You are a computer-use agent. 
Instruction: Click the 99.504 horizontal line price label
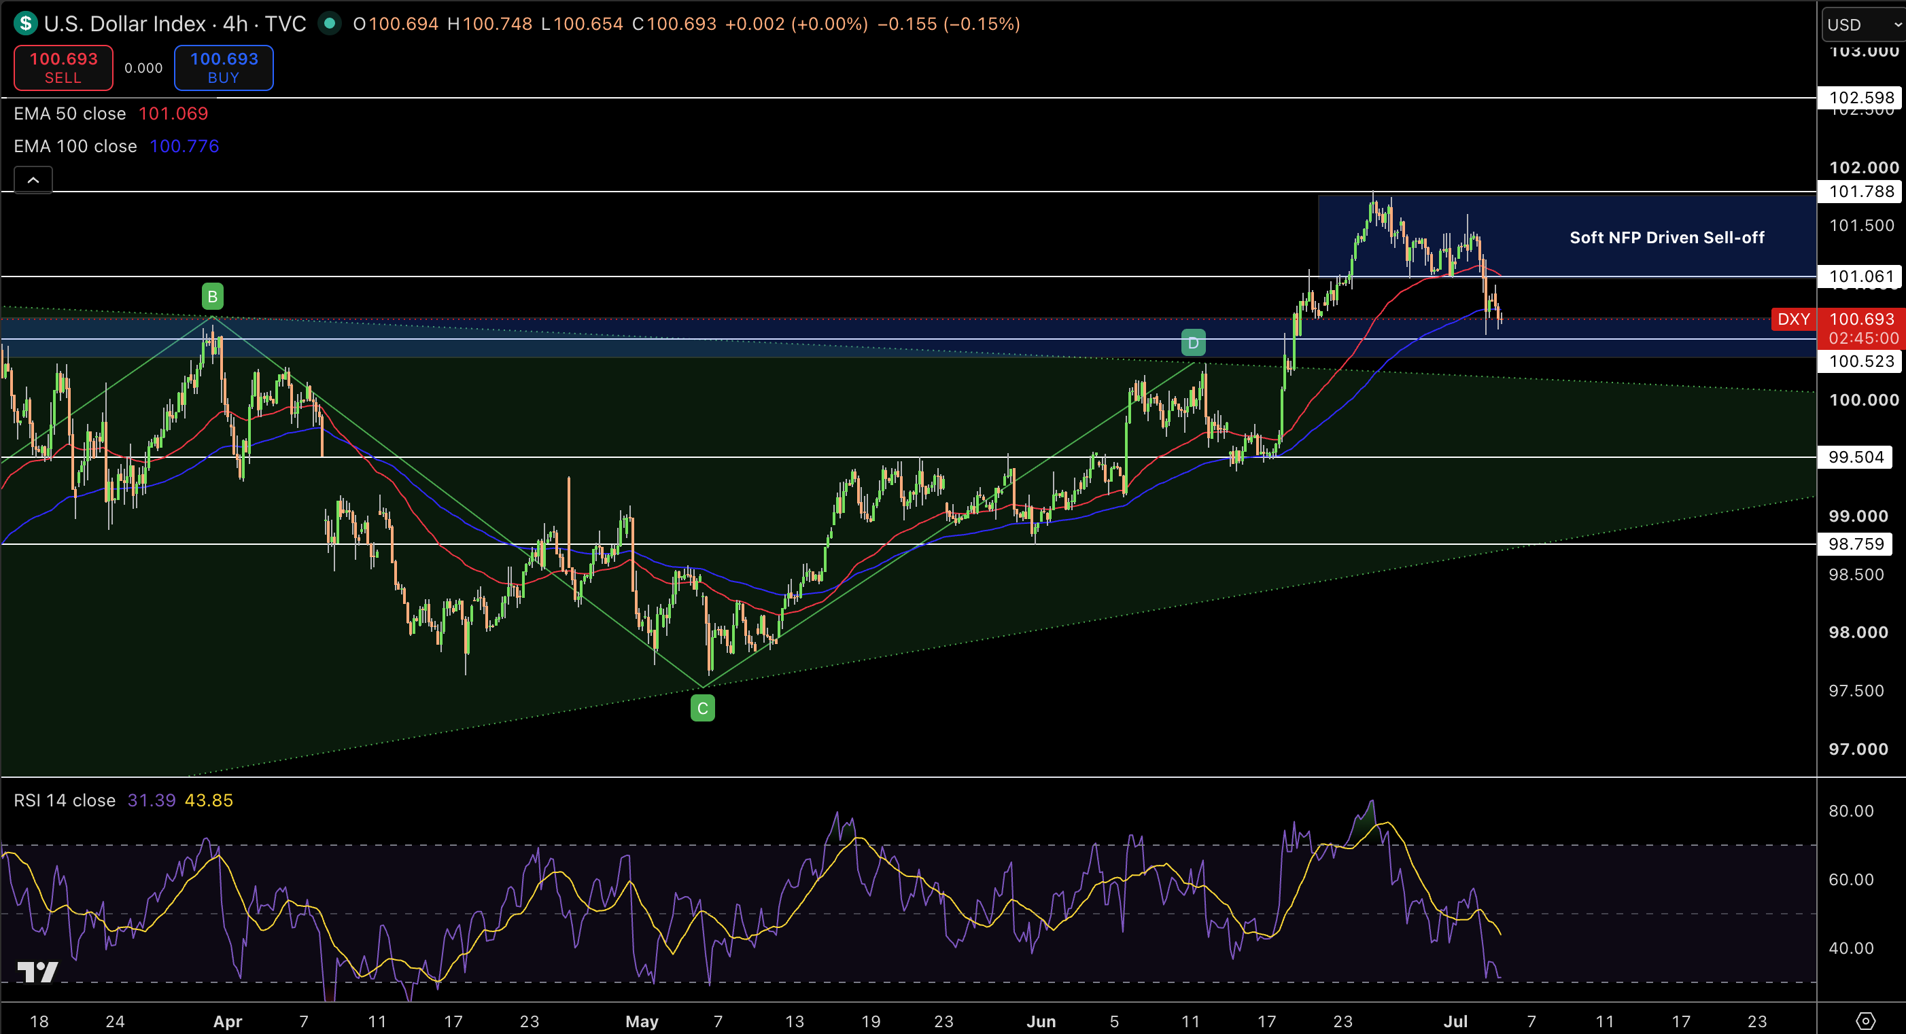(x=1856, y=457)
